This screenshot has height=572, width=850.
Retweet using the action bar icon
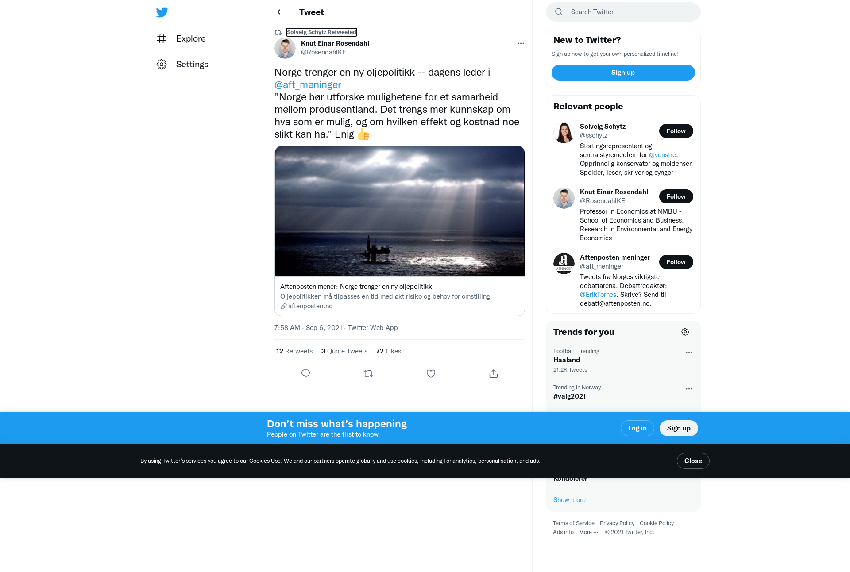tap(368, 374)
